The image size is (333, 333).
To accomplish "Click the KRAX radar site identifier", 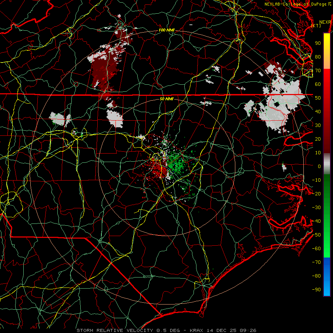I will [196, 330].
